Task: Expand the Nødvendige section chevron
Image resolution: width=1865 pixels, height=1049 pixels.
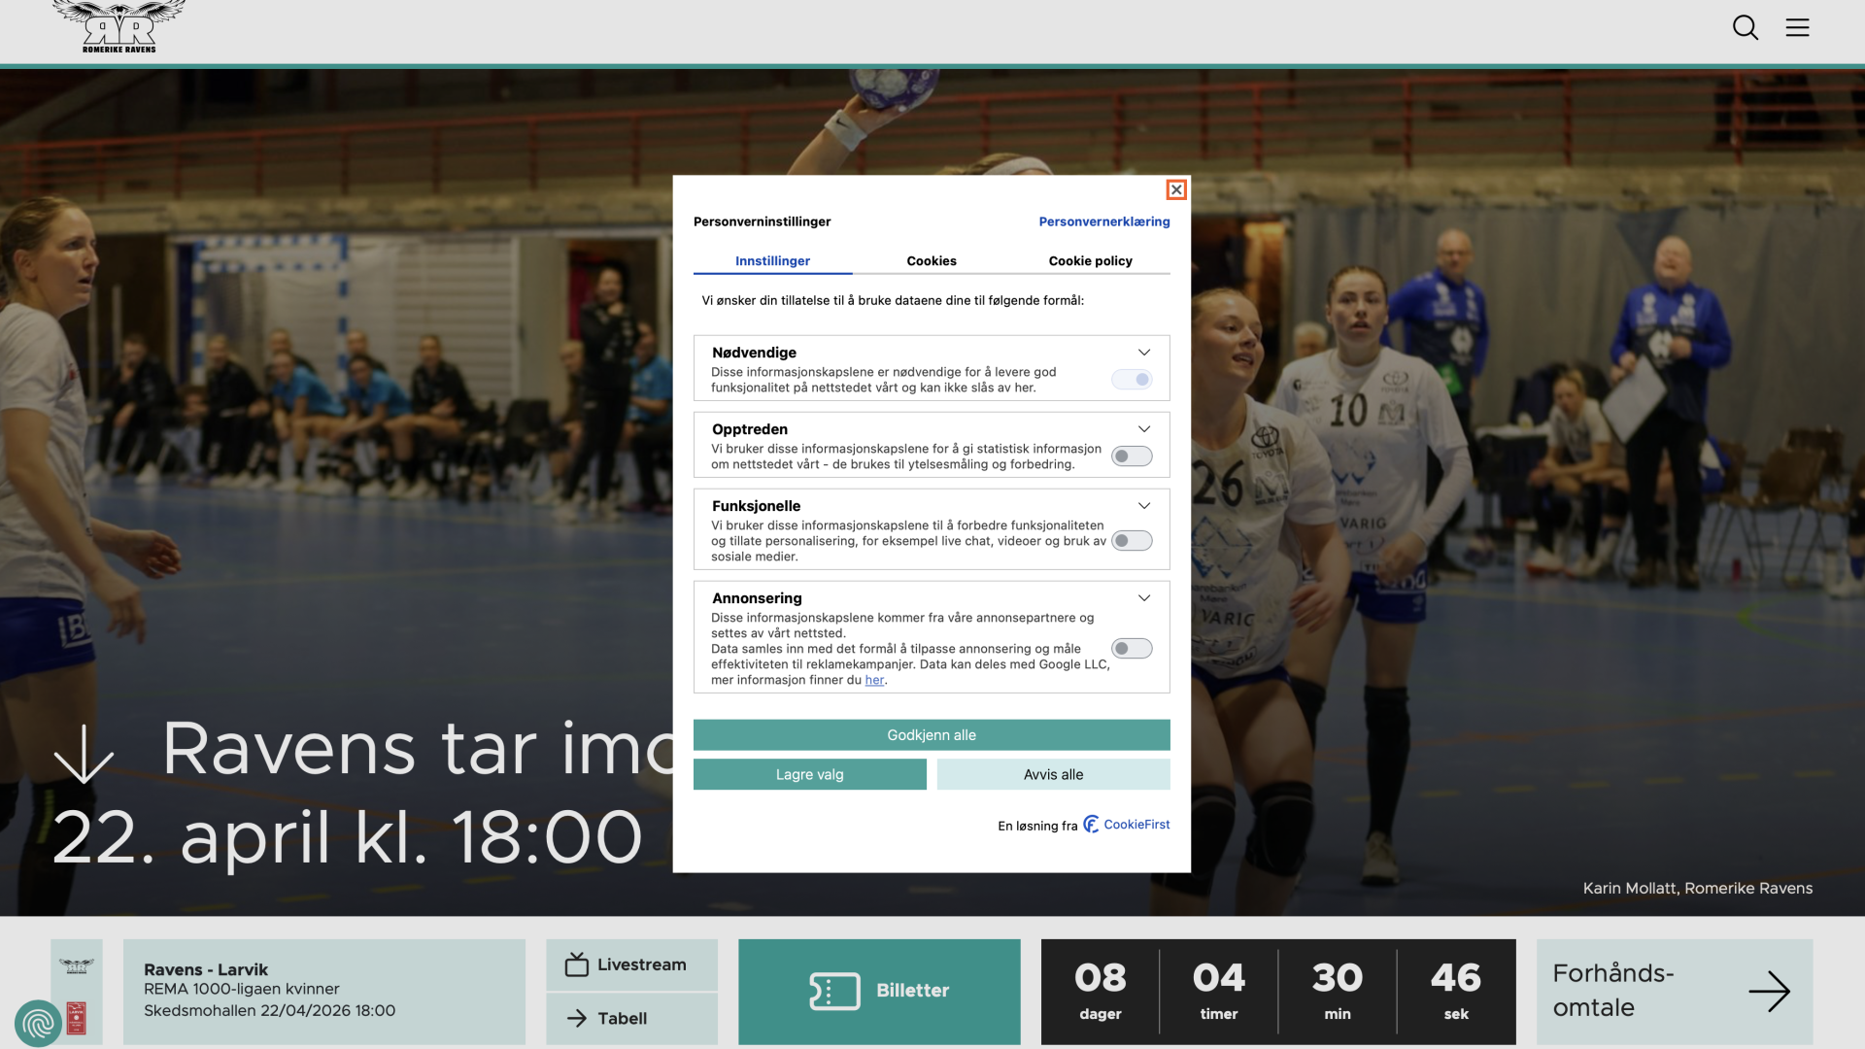Action: pos(1144,353)
